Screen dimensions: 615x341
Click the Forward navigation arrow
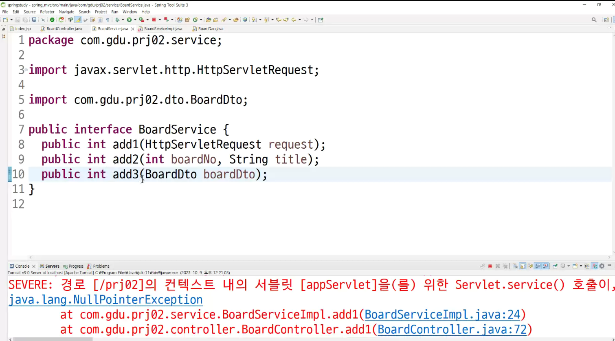point(306,20)
